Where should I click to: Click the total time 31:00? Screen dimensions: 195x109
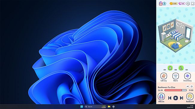(191, 90)
